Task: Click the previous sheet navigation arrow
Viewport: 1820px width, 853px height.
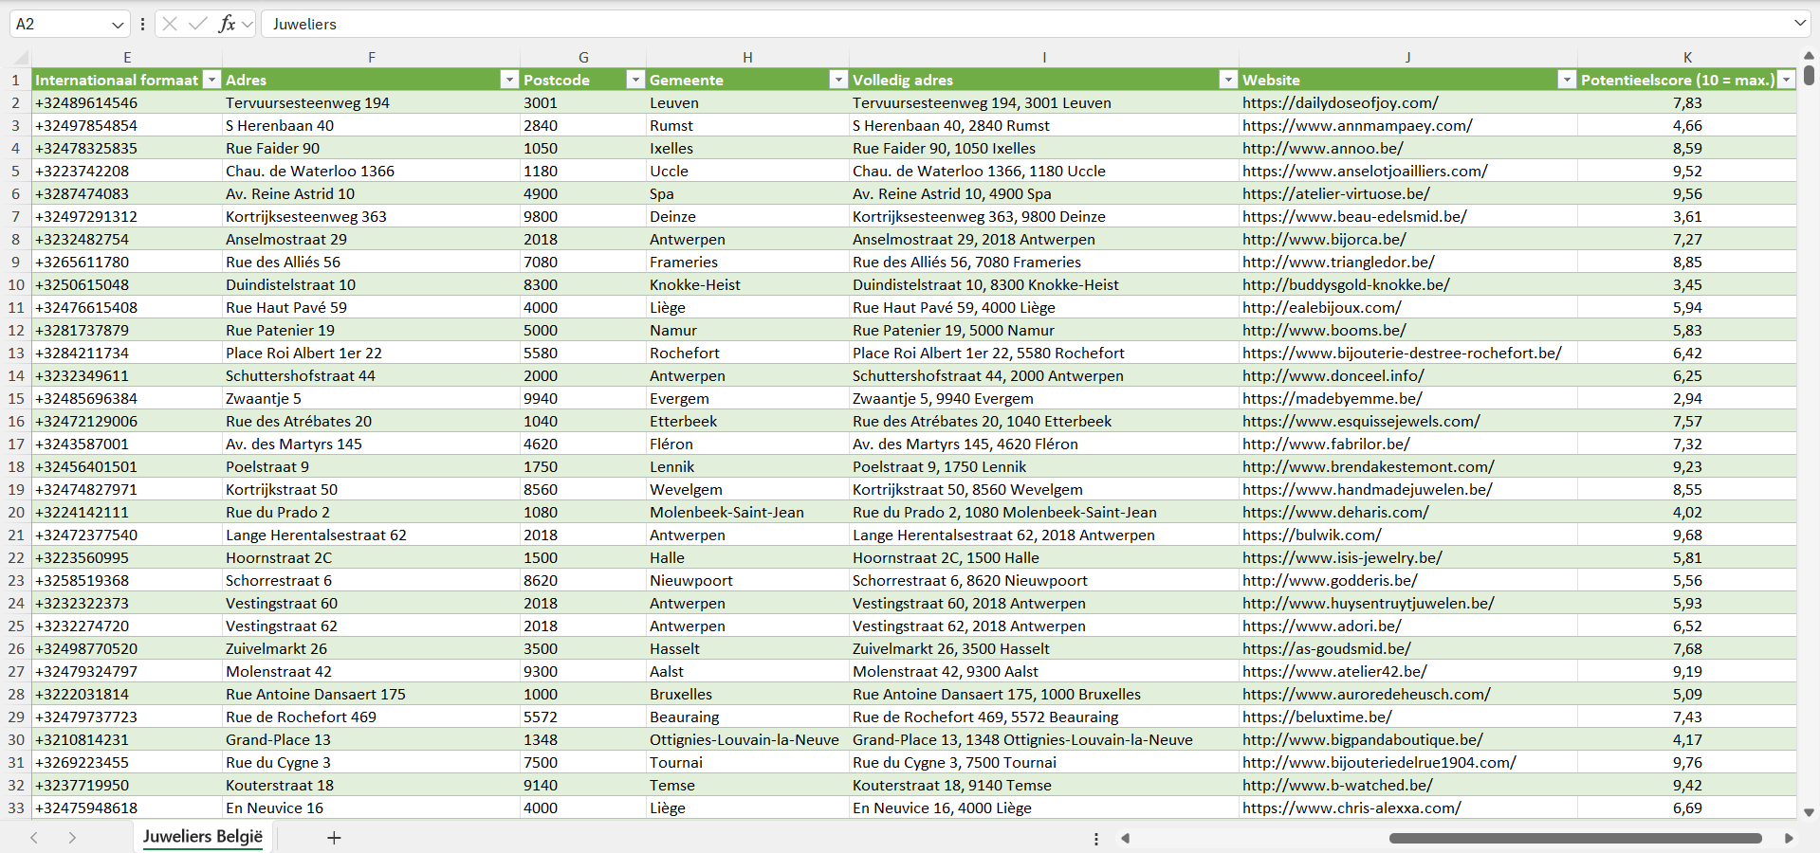Action: pos(34,838)
